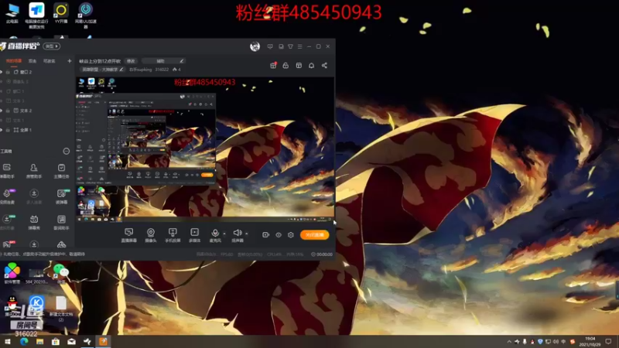This screenshot has height=348, width=619.
Task: Open the 弹幕秀 danmaku show tool
Action: 34,222
